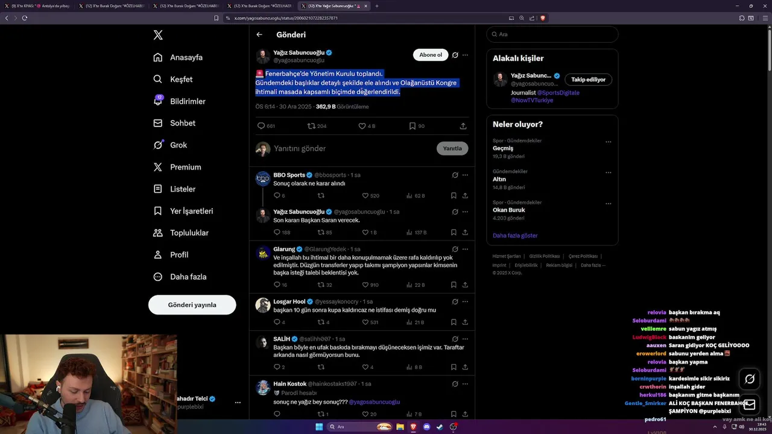Image resolution: width=772 pixels, height=434 pixels.
Task: Click Daha fazla göster link
Action: point(515,236)
